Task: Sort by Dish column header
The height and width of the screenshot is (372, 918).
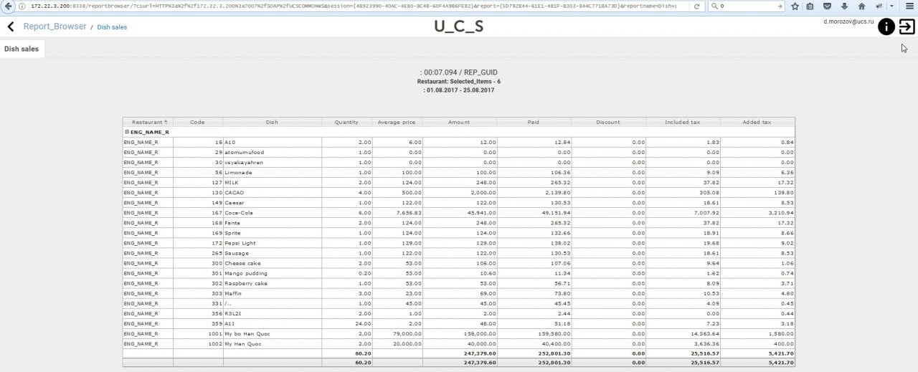Action: (272, 122)
